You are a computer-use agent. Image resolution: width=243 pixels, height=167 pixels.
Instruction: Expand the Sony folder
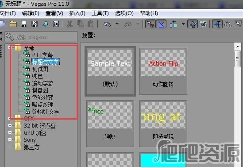tap(10, 140)
